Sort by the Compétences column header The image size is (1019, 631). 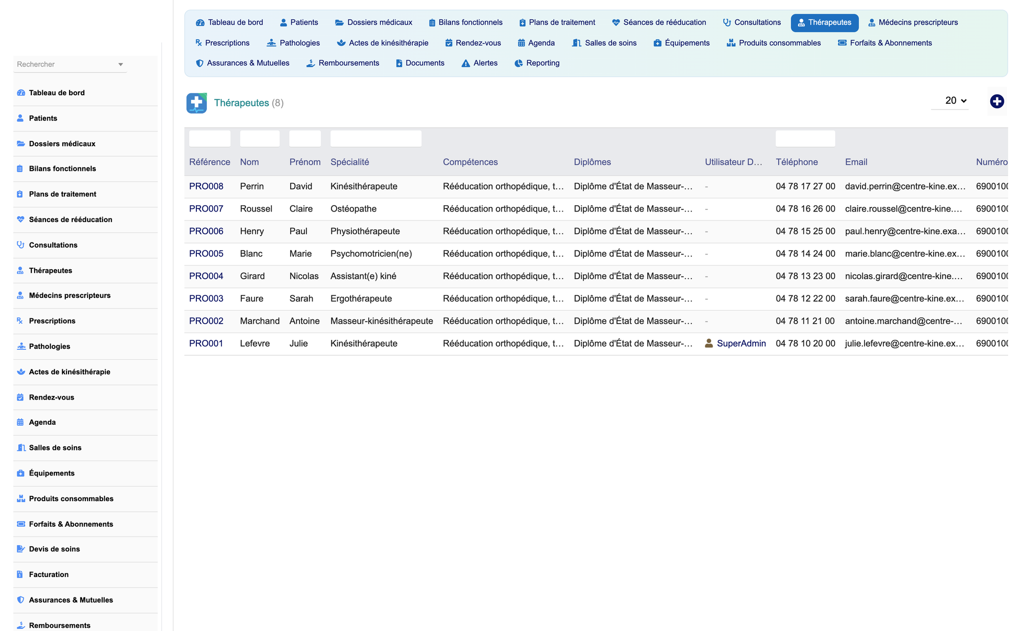[x=470, y=162]
